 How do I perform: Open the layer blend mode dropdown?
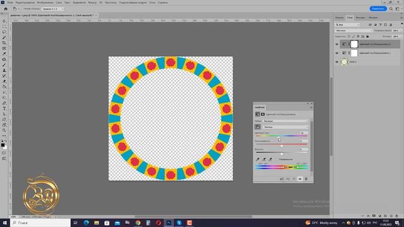pyautogui.click(x=353, y=31)
